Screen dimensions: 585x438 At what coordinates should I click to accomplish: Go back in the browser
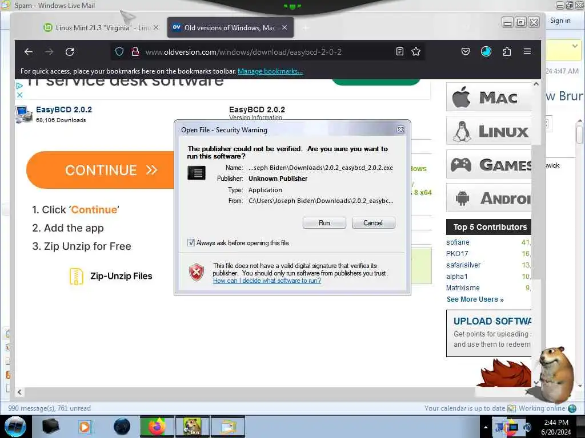29,52
